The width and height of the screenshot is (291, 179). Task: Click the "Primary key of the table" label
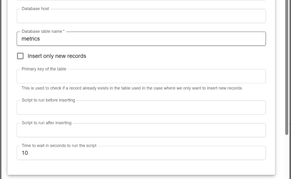point(44,69)
